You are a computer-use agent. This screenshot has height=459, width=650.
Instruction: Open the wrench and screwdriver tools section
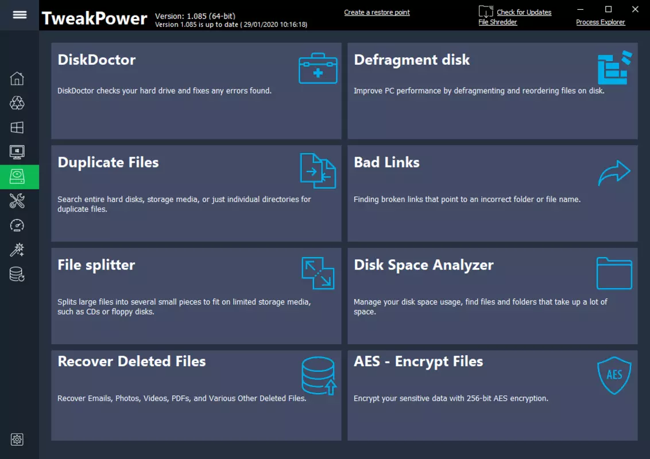(x=17, y=201)
